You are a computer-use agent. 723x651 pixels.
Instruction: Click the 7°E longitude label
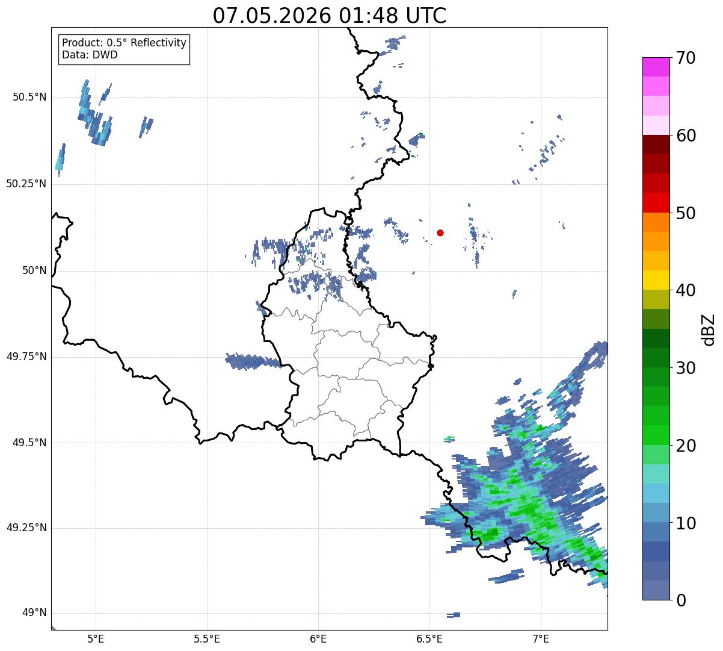[x=541, y=638]
